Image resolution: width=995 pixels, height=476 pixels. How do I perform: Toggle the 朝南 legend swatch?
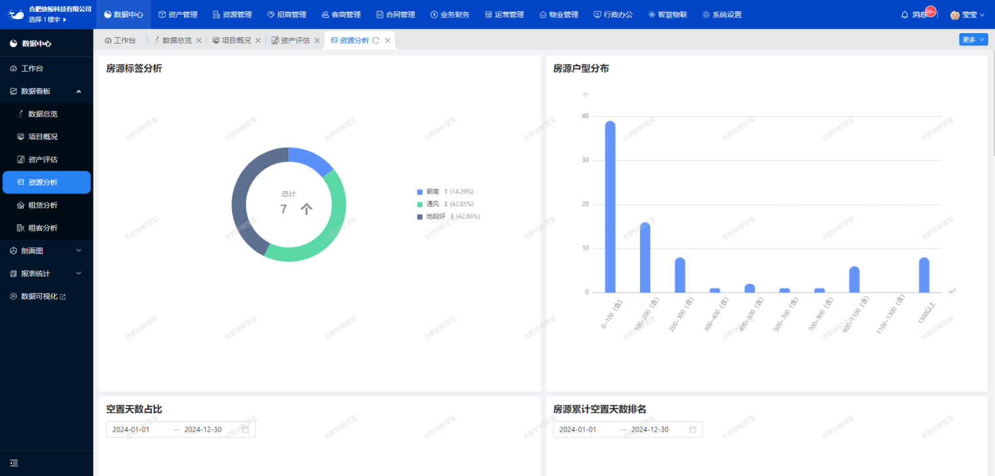click(x=420, y=192)
